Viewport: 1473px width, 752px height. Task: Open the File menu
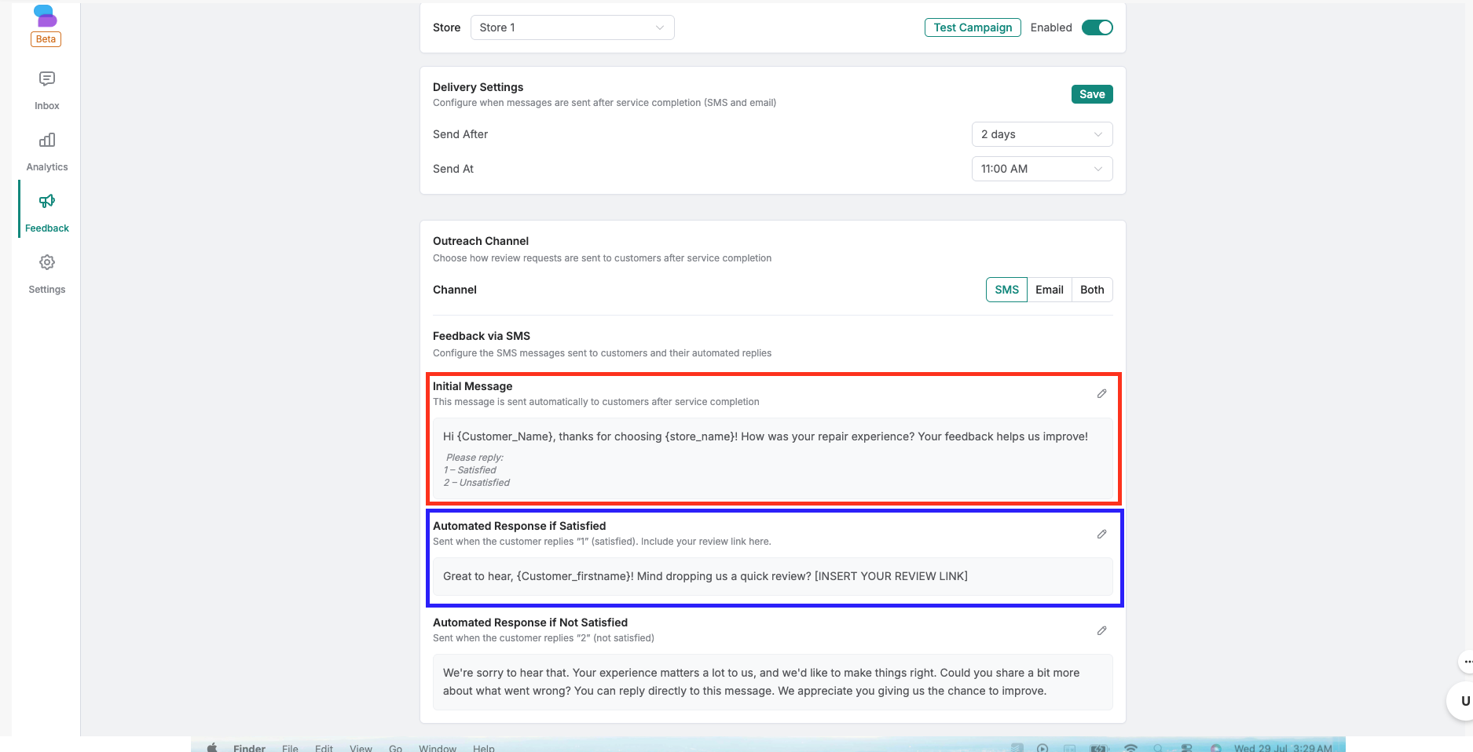290,748
